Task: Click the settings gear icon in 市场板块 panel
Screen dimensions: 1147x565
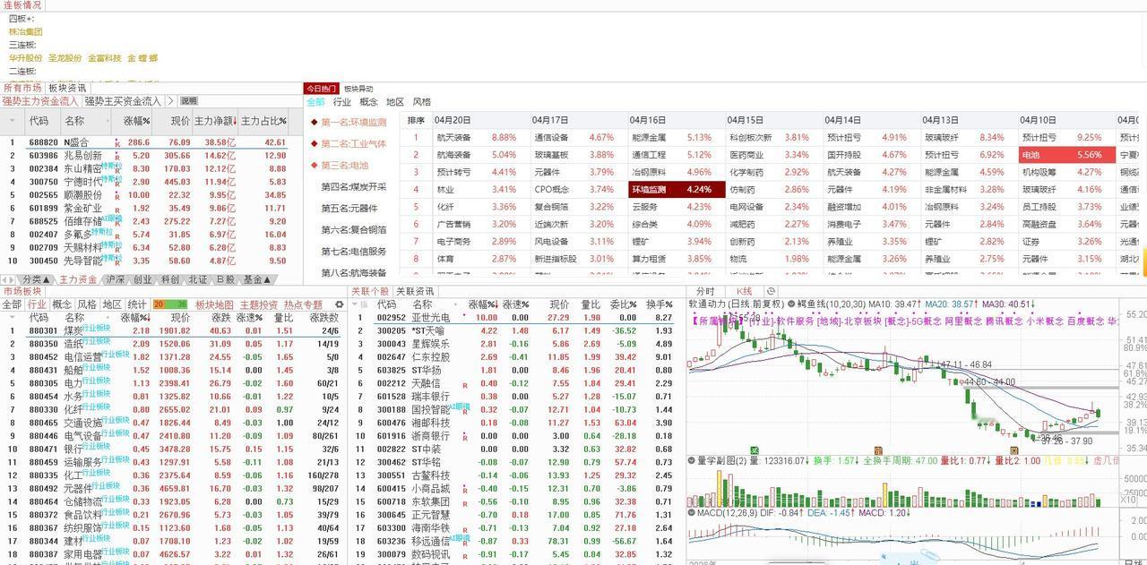Action: click(x=339, y=304)
